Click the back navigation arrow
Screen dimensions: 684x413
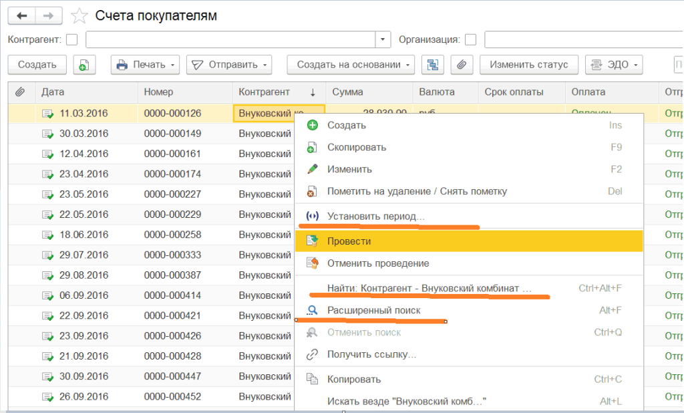coord(22,15)
